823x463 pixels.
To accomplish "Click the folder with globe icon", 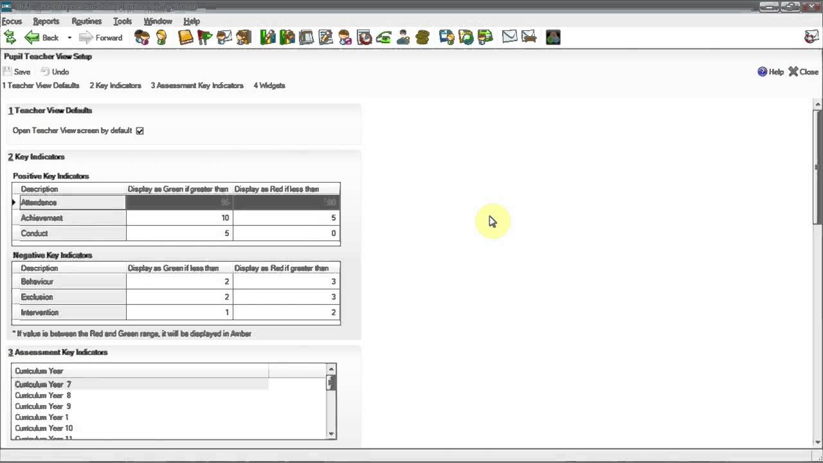I will [x=466, y=37].
